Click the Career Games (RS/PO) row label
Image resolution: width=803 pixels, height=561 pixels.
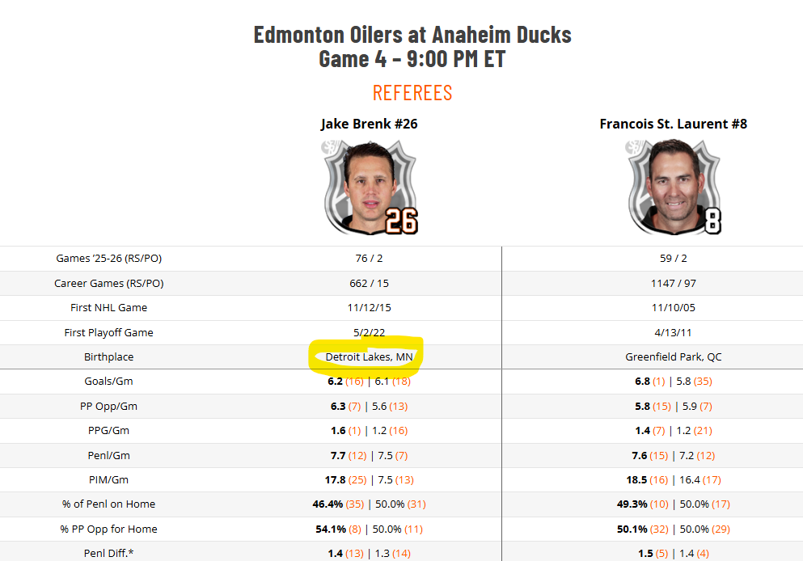tap(108, 283)
